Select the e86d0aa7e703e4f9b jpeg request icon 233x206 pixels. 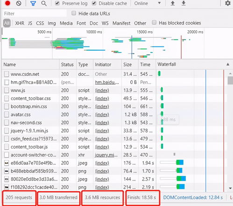pos(7,163)
